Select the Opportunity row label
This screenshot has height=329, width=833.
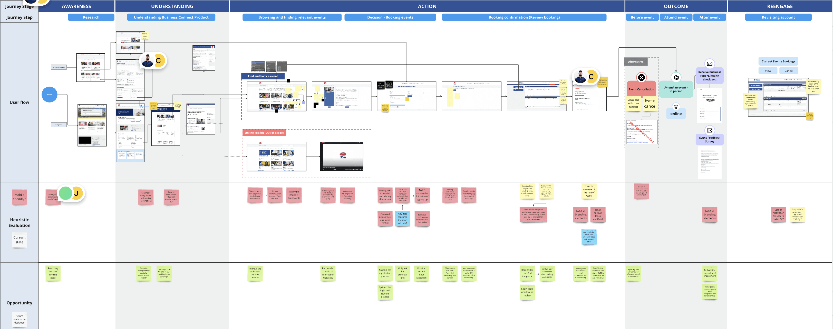(x=20, y=303)
